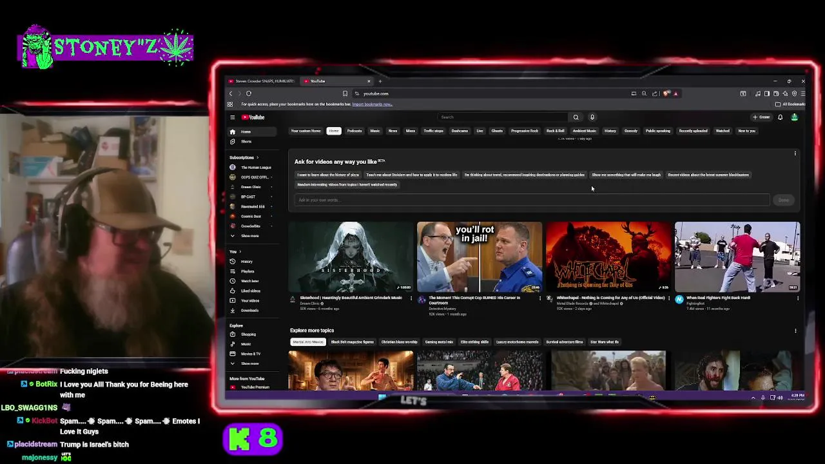The image size is (825, 464).
Task: Click the history of pizza suggestion
Action: [328, 175]
